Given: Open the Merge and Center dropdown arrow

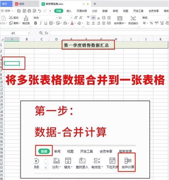Looking at the screenshot, I should pos(125,23).
